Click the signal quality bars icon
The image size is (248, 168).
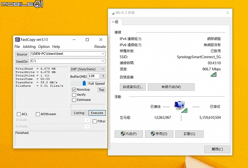point(214,74)
